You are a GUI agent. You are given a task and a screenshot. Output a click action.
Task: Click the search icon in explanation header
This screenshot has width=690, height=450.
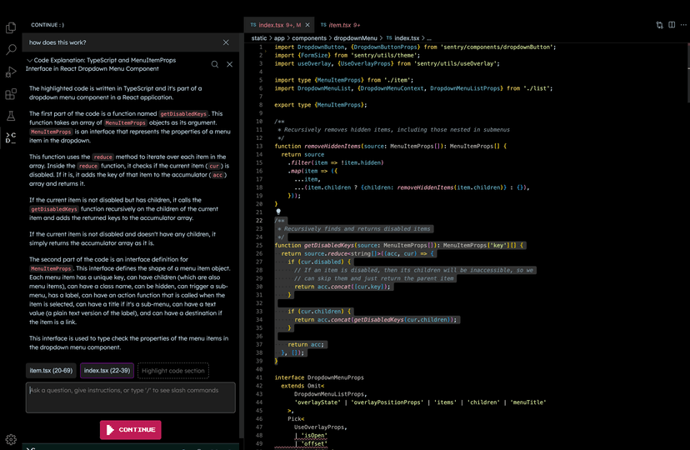pos(215,64)
